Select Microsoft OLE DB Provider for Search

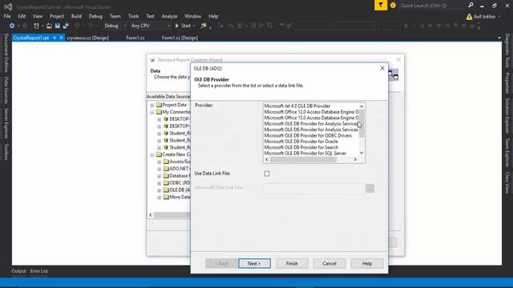tap(301, 147)
